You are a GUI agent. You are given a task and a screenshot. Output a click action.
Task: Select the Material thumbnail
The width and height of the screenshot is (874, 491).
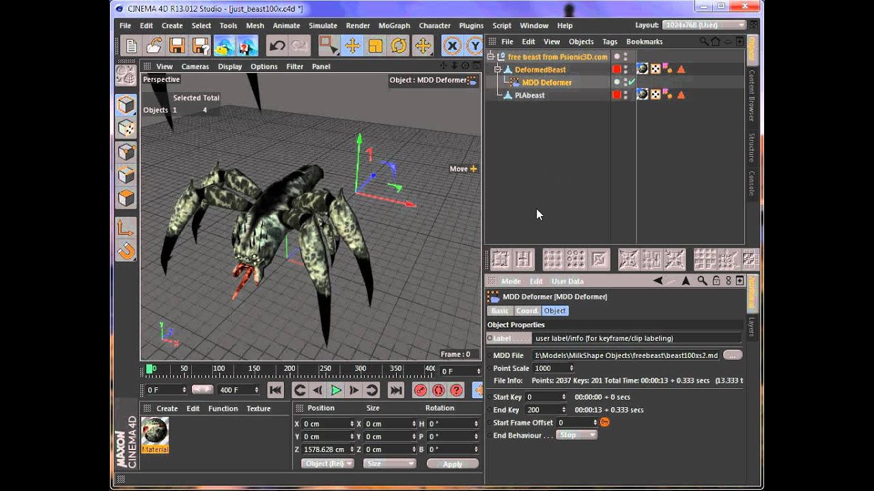point(155,435)
